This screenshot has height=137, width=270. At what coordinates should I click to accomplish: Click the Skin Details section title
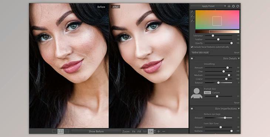[x=230, y=59]
